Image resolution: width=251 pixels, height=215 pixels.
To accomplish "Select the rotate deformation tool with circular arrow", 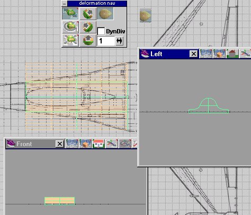I will click(x=70, y=27).
